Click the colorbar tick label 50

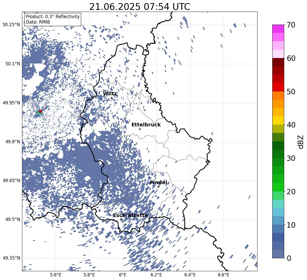point(291,91)
